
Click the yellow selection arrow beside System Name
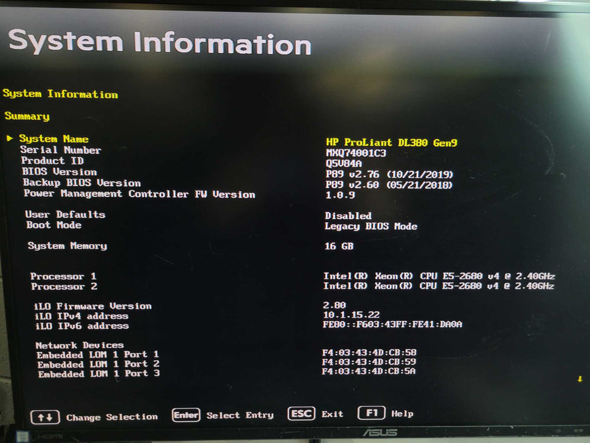(10, 138)
